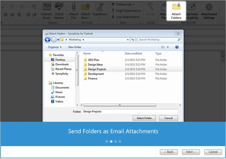Screen dimensions: 226x159
Task: Click the wizard Cancel button at bottom
Action: (x=213, y=152)
